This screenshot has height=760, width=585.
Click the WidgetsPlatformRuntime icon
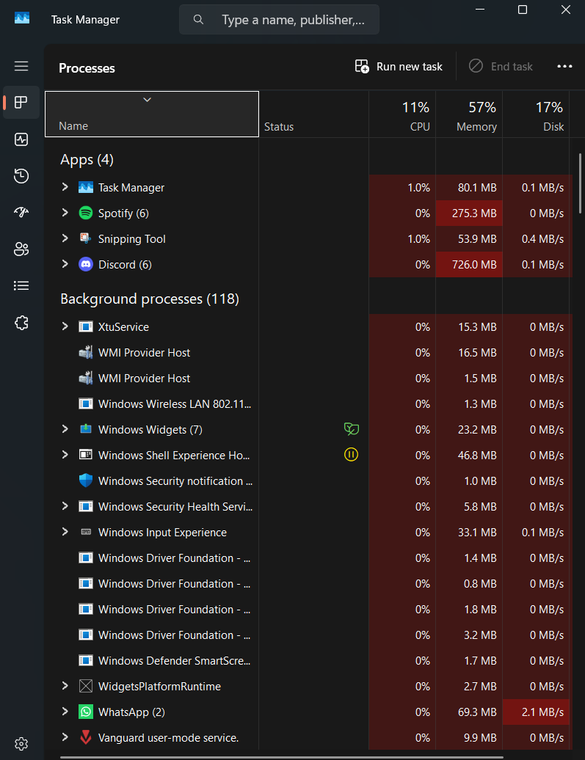pyautogui.click(x=86, y=686)
